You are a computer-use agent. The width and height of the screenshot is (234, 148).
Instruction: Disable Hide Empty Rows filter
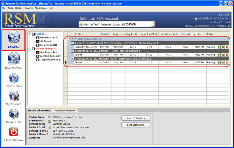point(38,52)
